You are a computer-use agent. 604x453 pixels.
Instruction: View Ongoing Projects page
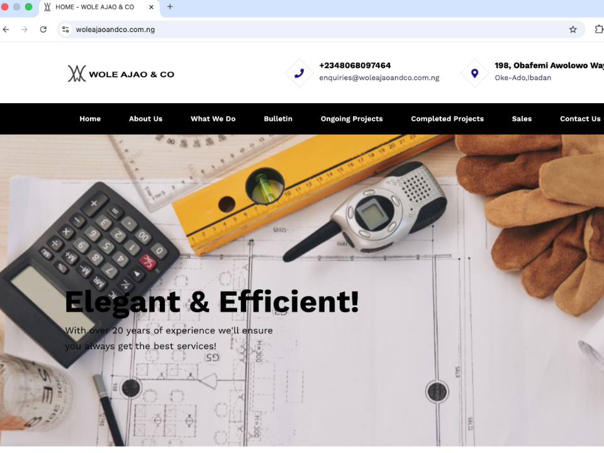352,119
